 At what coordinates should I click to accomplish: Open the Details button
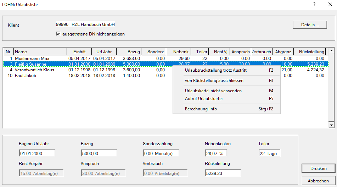click(310, 25)
